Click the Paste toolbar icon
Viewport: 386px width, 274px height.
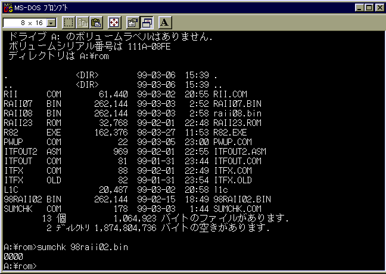coord(96,23)
